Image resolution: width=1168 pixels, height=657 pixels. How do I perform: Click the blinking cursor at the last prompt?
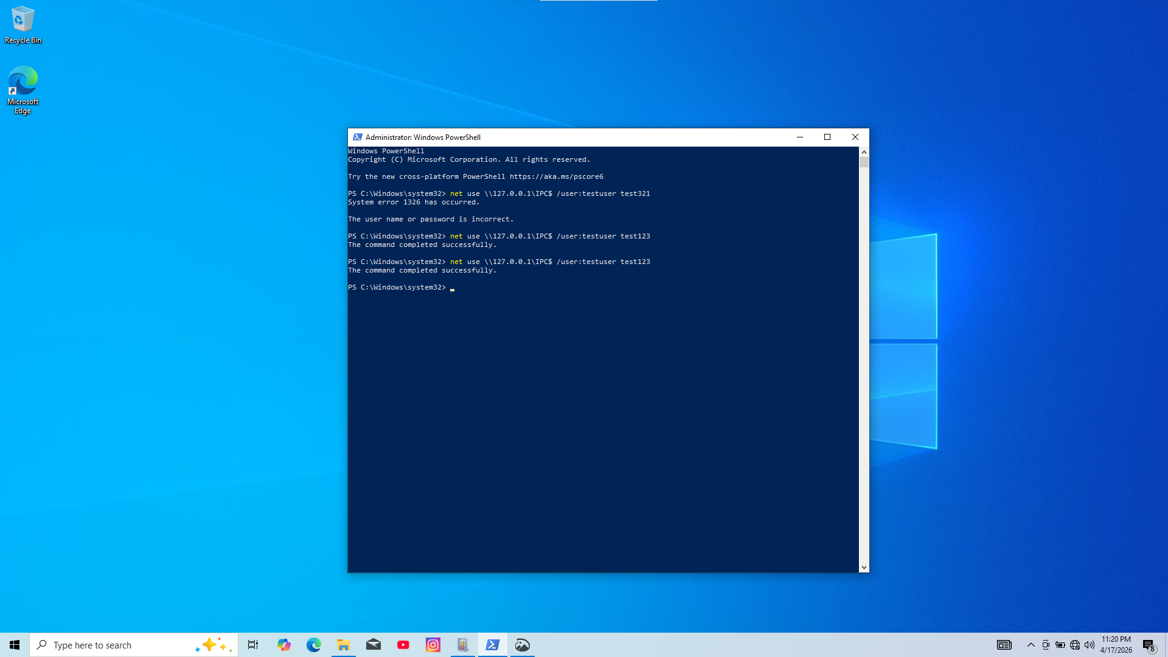452,289
